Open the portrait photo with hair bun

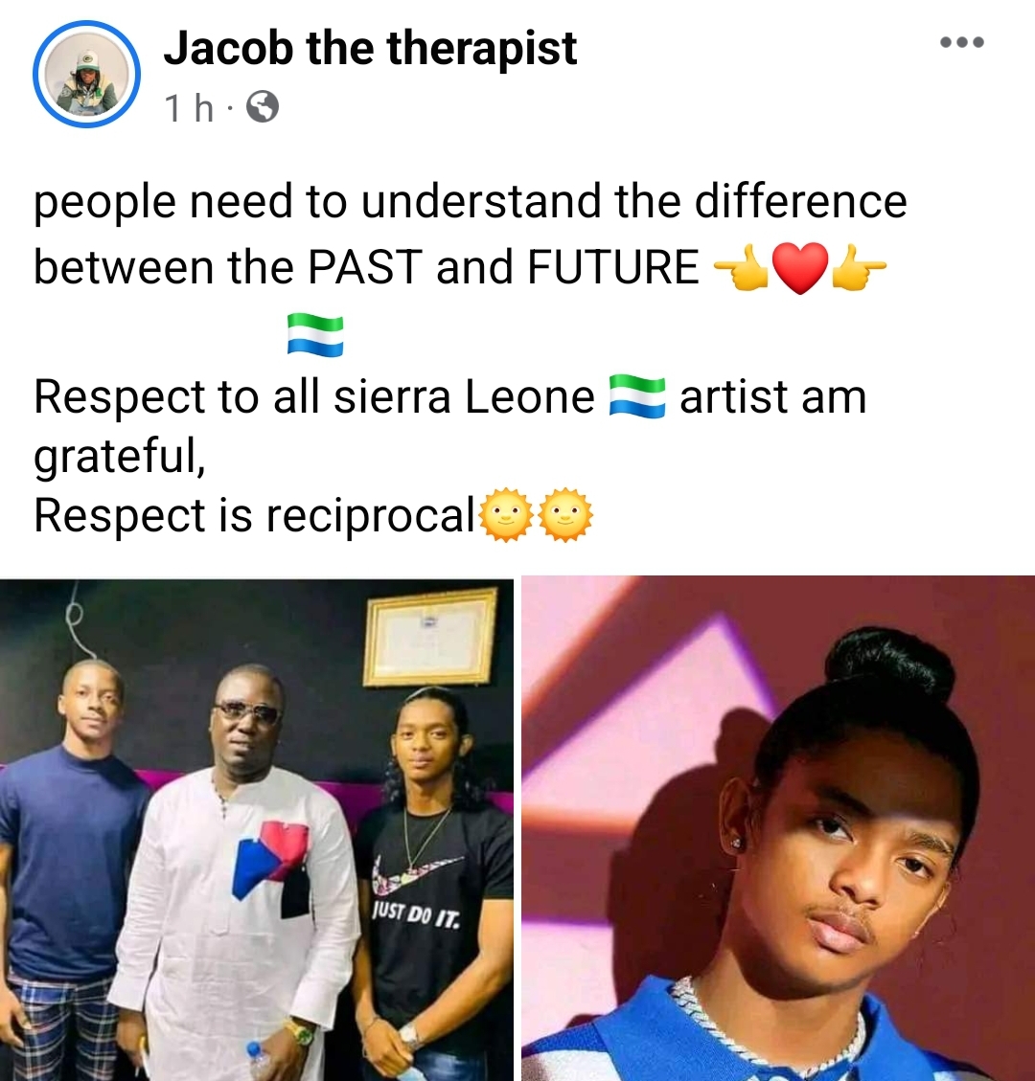click(x=778, y=829)
